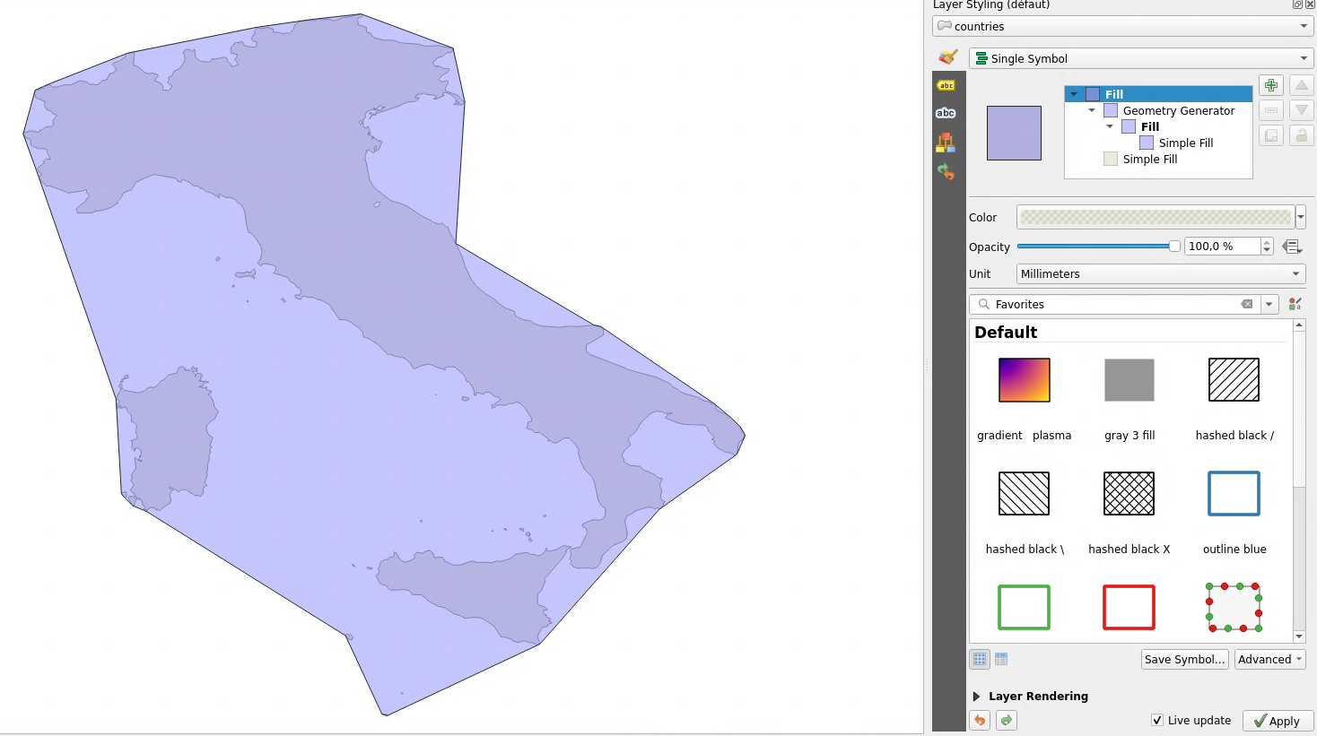Open the Advanced menu button
This screenshot has width=1317, height=736.
pos(1269,659)
